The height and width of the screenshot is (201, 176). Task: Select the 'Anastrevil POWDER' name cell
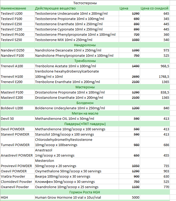(x=17, y=155)
